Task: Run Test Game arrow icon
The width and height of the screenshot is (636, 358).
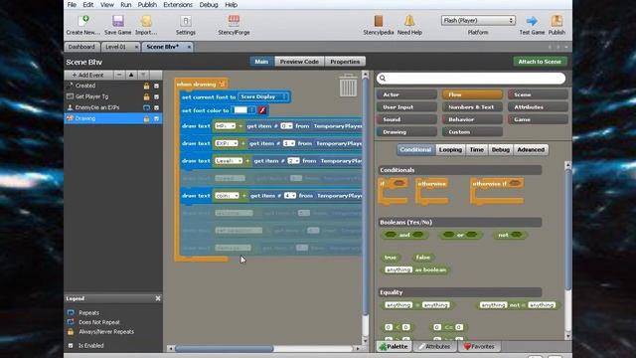Action: 532,21
